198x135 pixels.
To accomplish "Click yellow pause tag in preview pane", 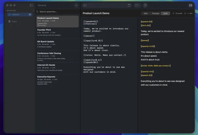I will (145, 40).
